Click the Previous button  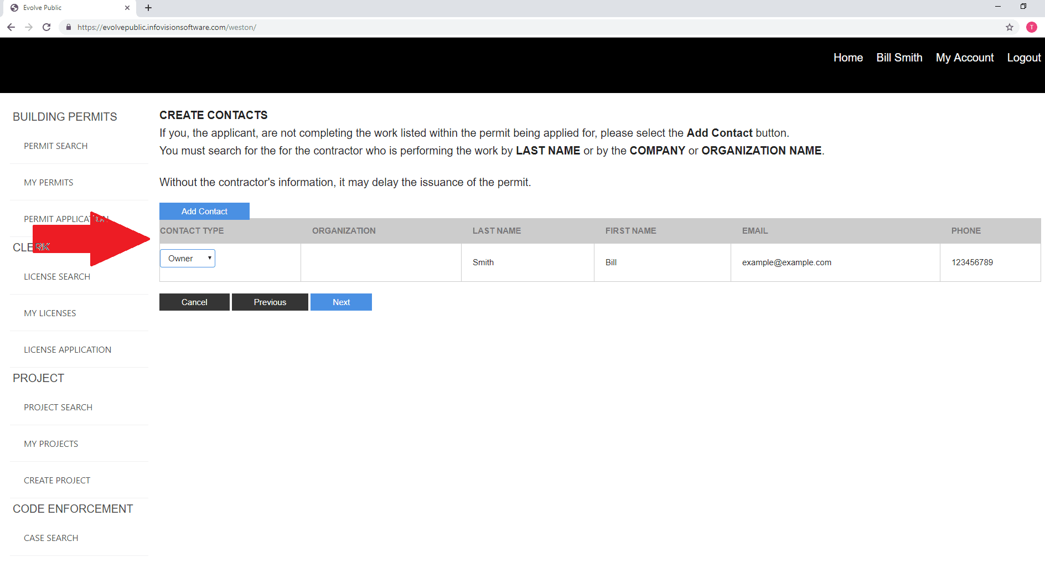[x=270, y=302]
